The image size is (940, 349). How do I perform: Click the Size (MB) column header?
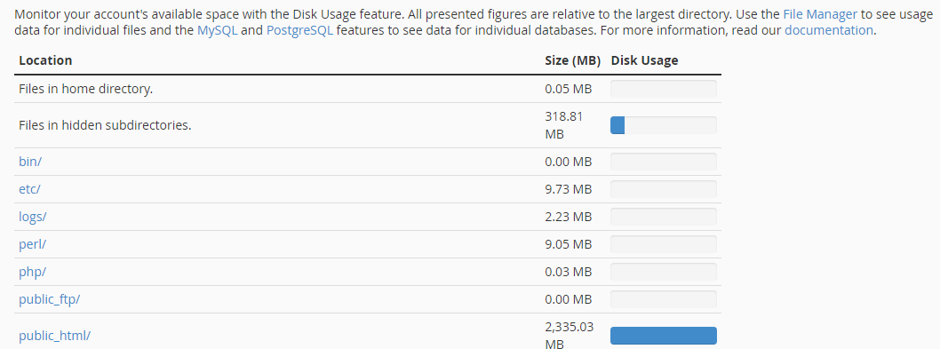coord(572,60)
